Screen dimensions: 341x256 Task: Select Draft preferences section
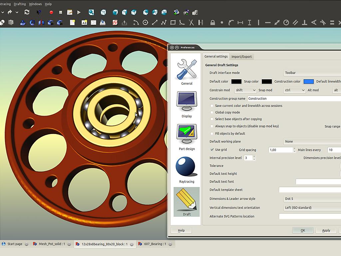pos(186,202)
